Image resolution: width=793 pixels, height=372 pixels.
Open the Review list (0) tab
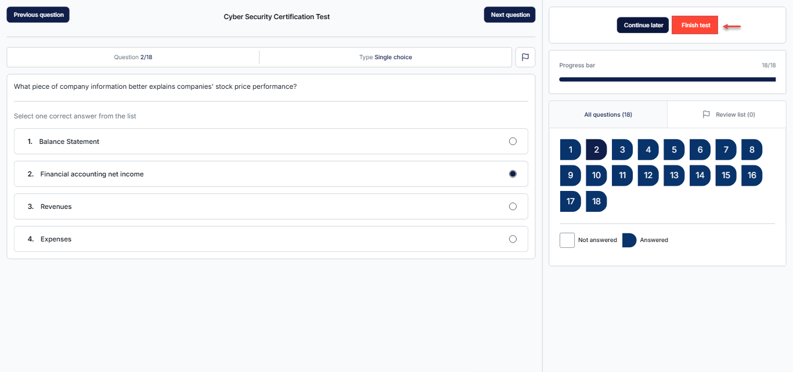click(728, 114)
